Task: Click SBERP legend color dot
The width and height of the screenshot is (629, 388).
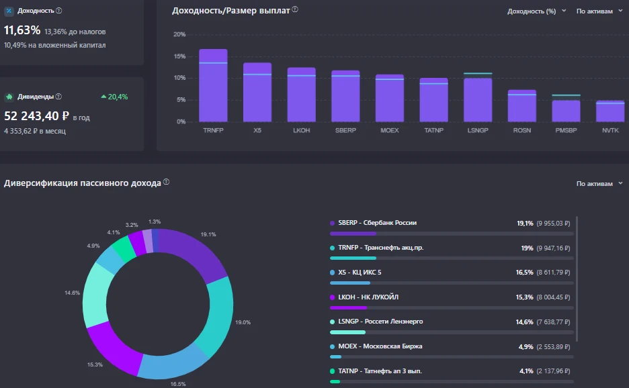Action: coord(332,224)
